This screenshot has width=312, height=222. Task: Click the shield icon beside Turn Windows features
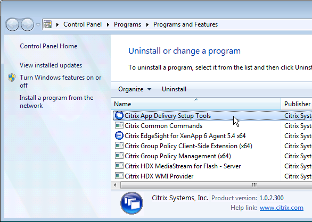click(12, 78)
